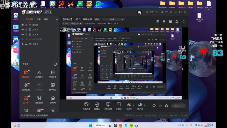Click the notification bell icon
Screen dimensions: 227x128
(177, 22)
